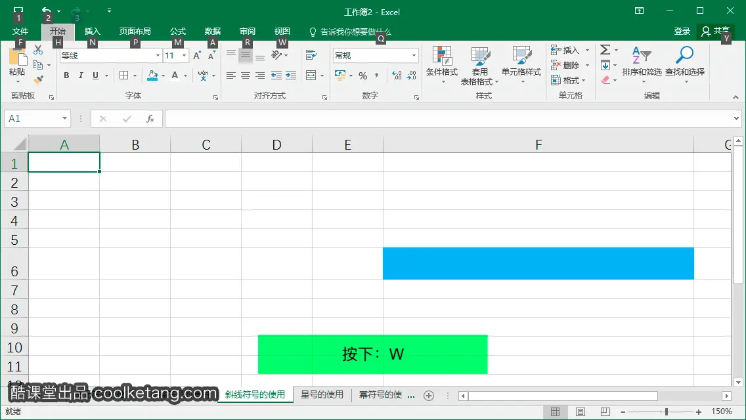746x420 pixels.
Task: Decrease indent
Action: pyautogui.click(x=276, y=75)
